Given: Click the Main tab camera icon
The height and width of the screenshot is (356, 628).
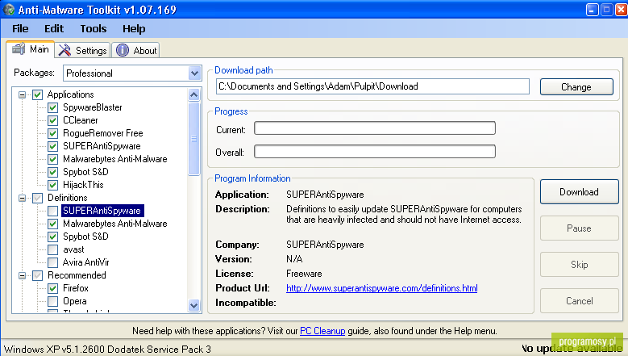Looking at the screenshot, I should coord(19,49).
